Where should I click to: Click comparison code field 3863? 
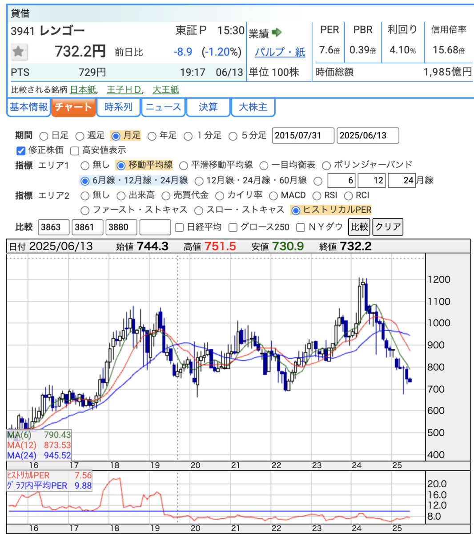(x=53, y=227)
